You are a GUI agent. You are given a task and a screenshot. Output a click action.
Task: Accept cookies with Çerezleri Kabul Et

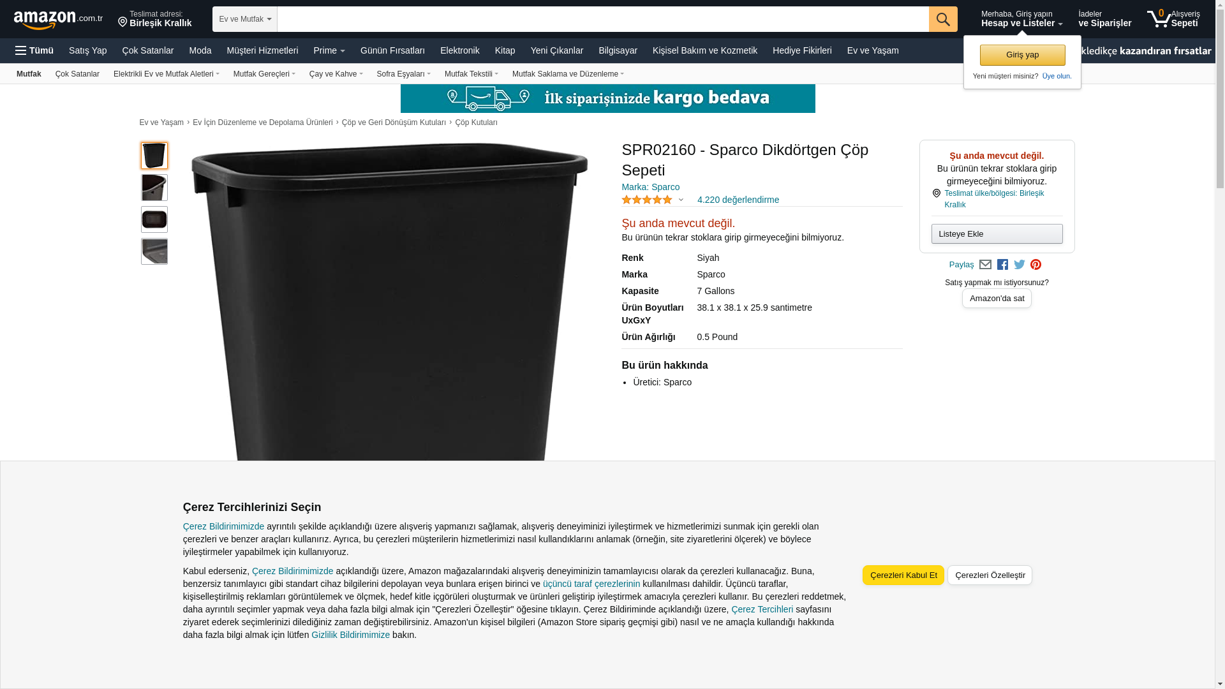pyautogui.click(x=903, y=575)
